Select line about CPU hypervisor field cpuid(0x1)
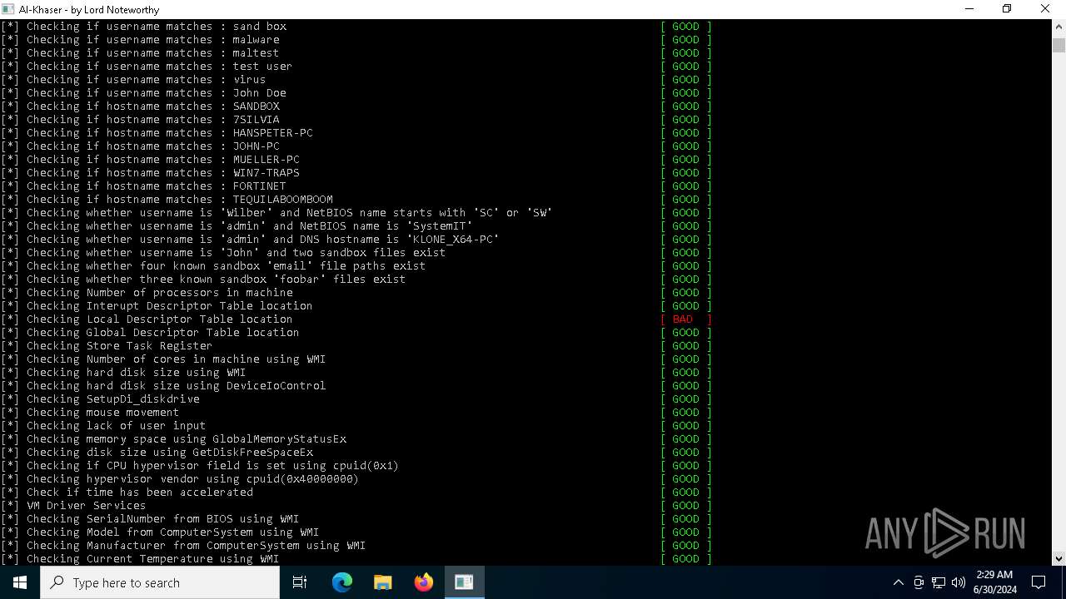 [x=200, y=465]
